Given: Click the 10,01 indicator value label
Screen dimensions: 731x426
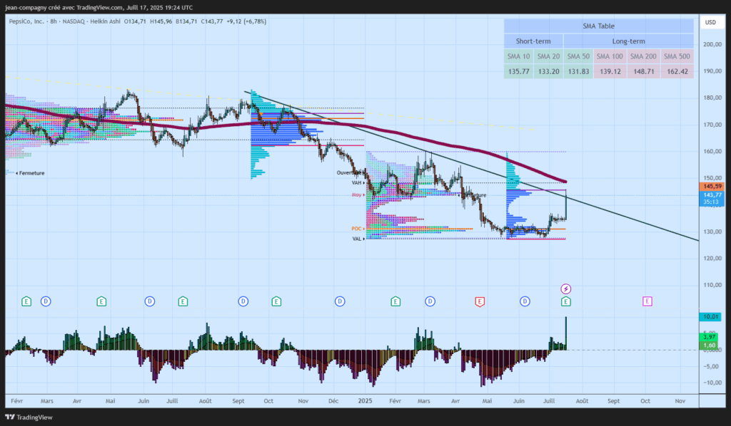Looking at the screenshot, I should coord(712,317).
